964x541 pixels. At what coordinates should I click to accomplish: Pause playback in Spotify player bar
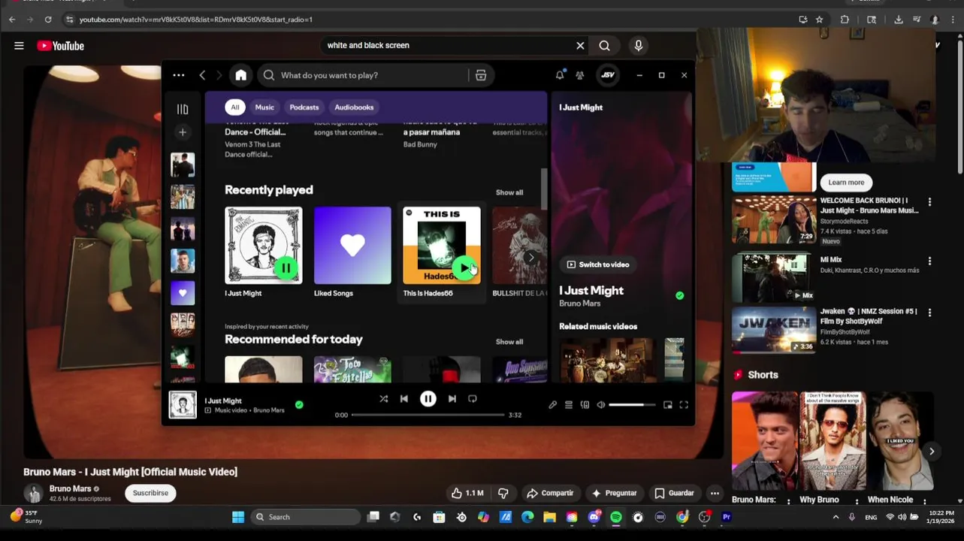(428, 399)
